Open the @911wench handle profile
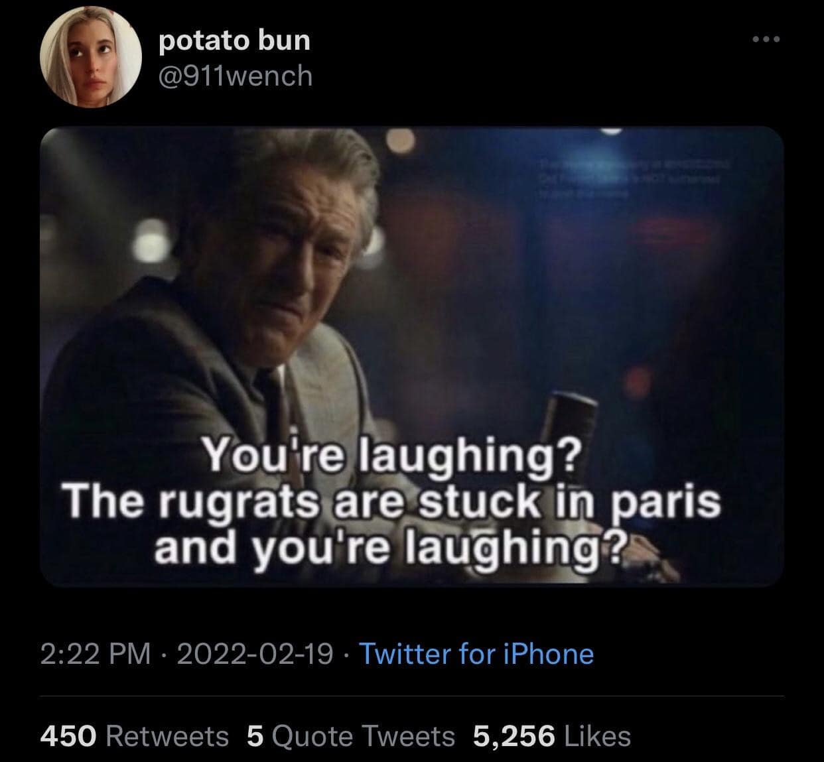This screenshot has height=762, width=824. 236,76
